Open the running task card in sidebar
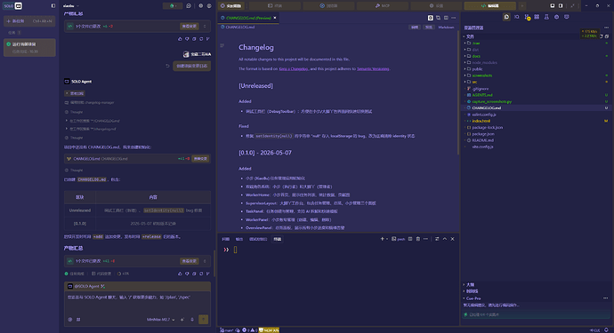 tap(29, 47)
